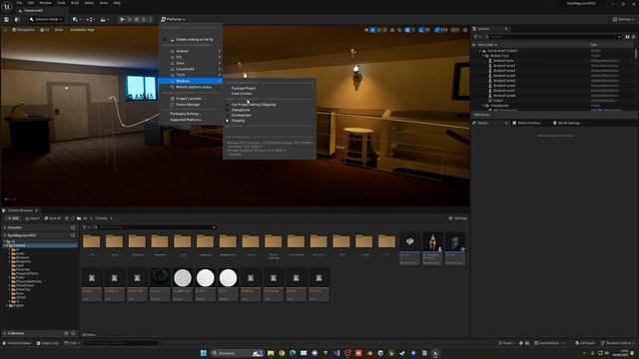Image resolution: width=639 pixels, height=359 pixels.
Task: Collapse the Checkpoints folder in Outliner
Action: click(x=483, y=106)
